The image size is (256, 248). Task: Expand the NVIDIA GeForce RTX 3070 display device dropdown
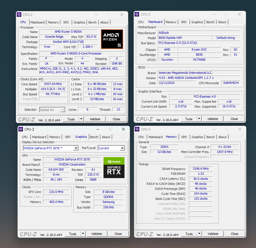pyautogui.click(x=76, y=148)
